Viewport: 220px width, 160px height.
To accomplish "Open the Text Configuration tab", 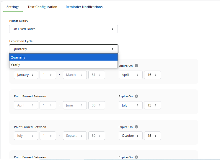I will point(42,7).
